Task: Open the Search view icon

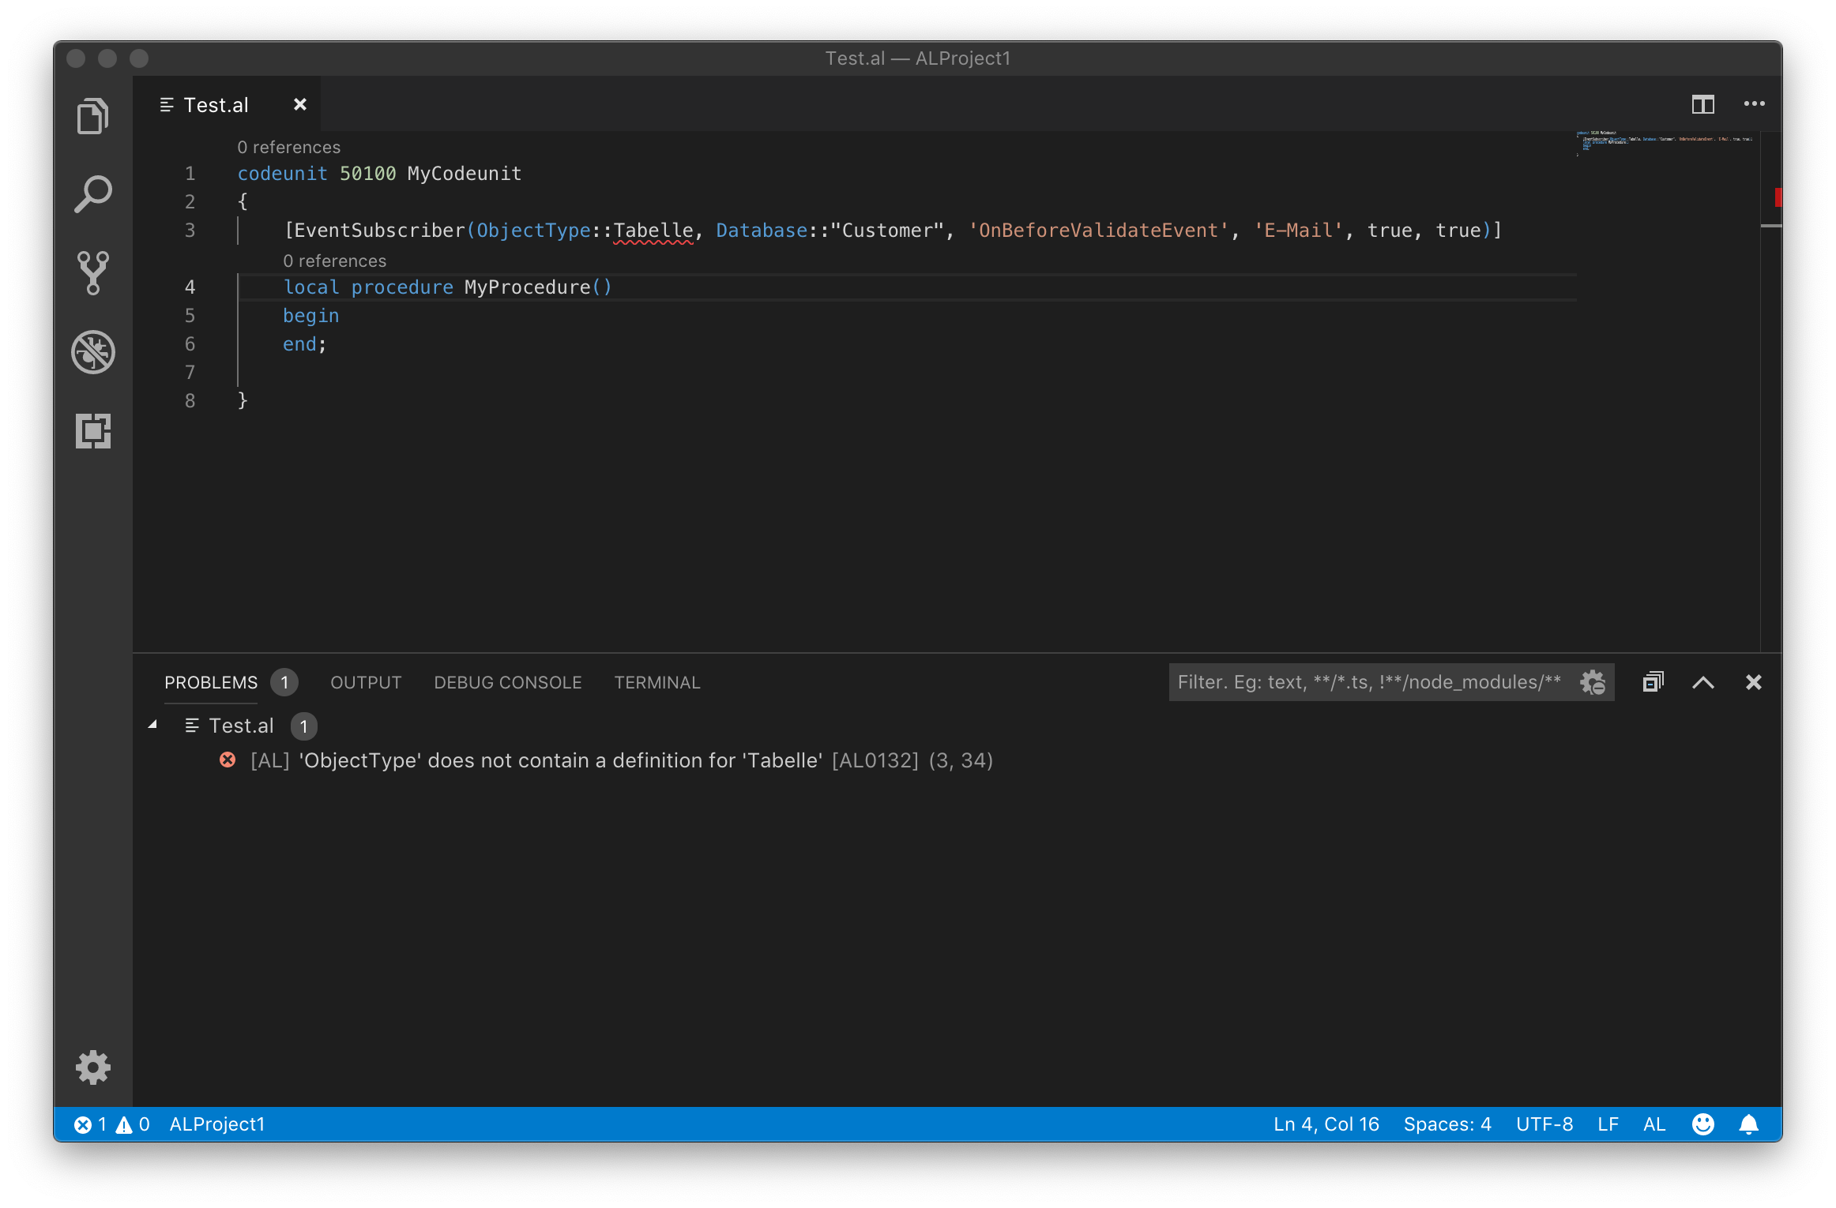Action: tap(92, 194)
